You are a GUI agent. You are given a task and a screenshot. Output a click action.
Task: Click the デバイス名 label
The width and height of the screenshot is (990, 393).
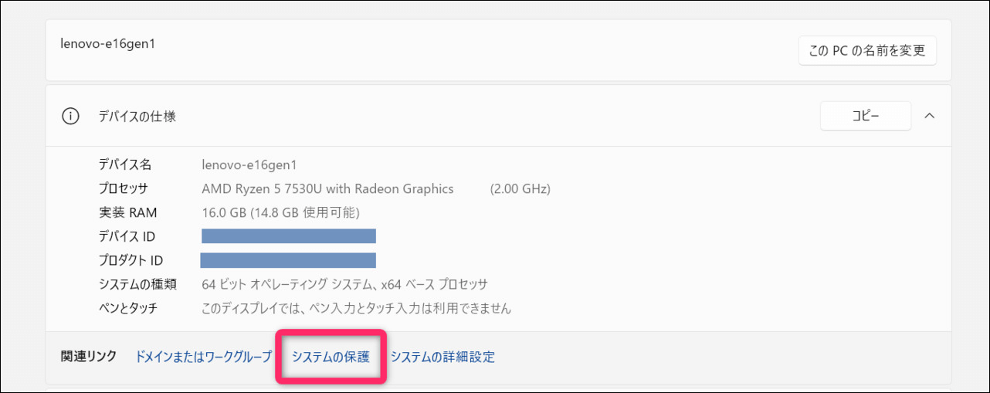[125, 164]
